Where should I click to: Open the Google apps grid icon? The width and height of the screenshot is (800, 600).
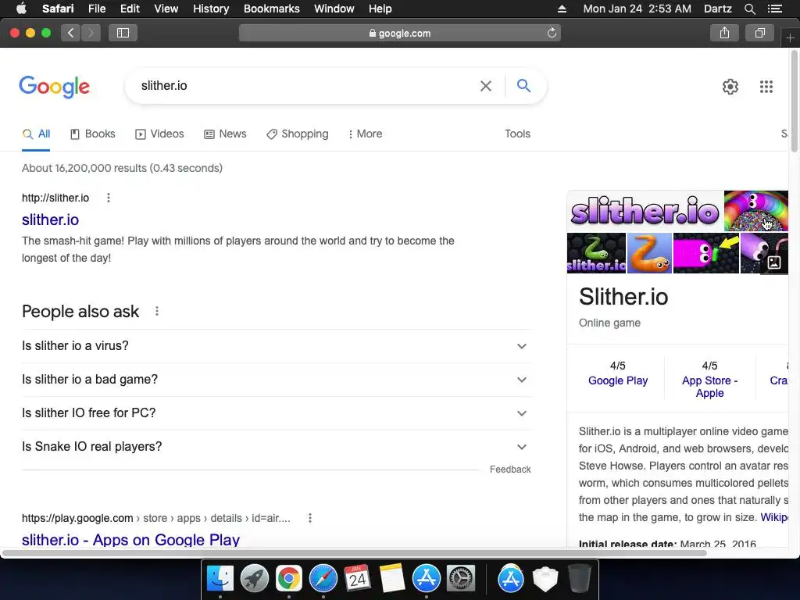pos(766,87)
